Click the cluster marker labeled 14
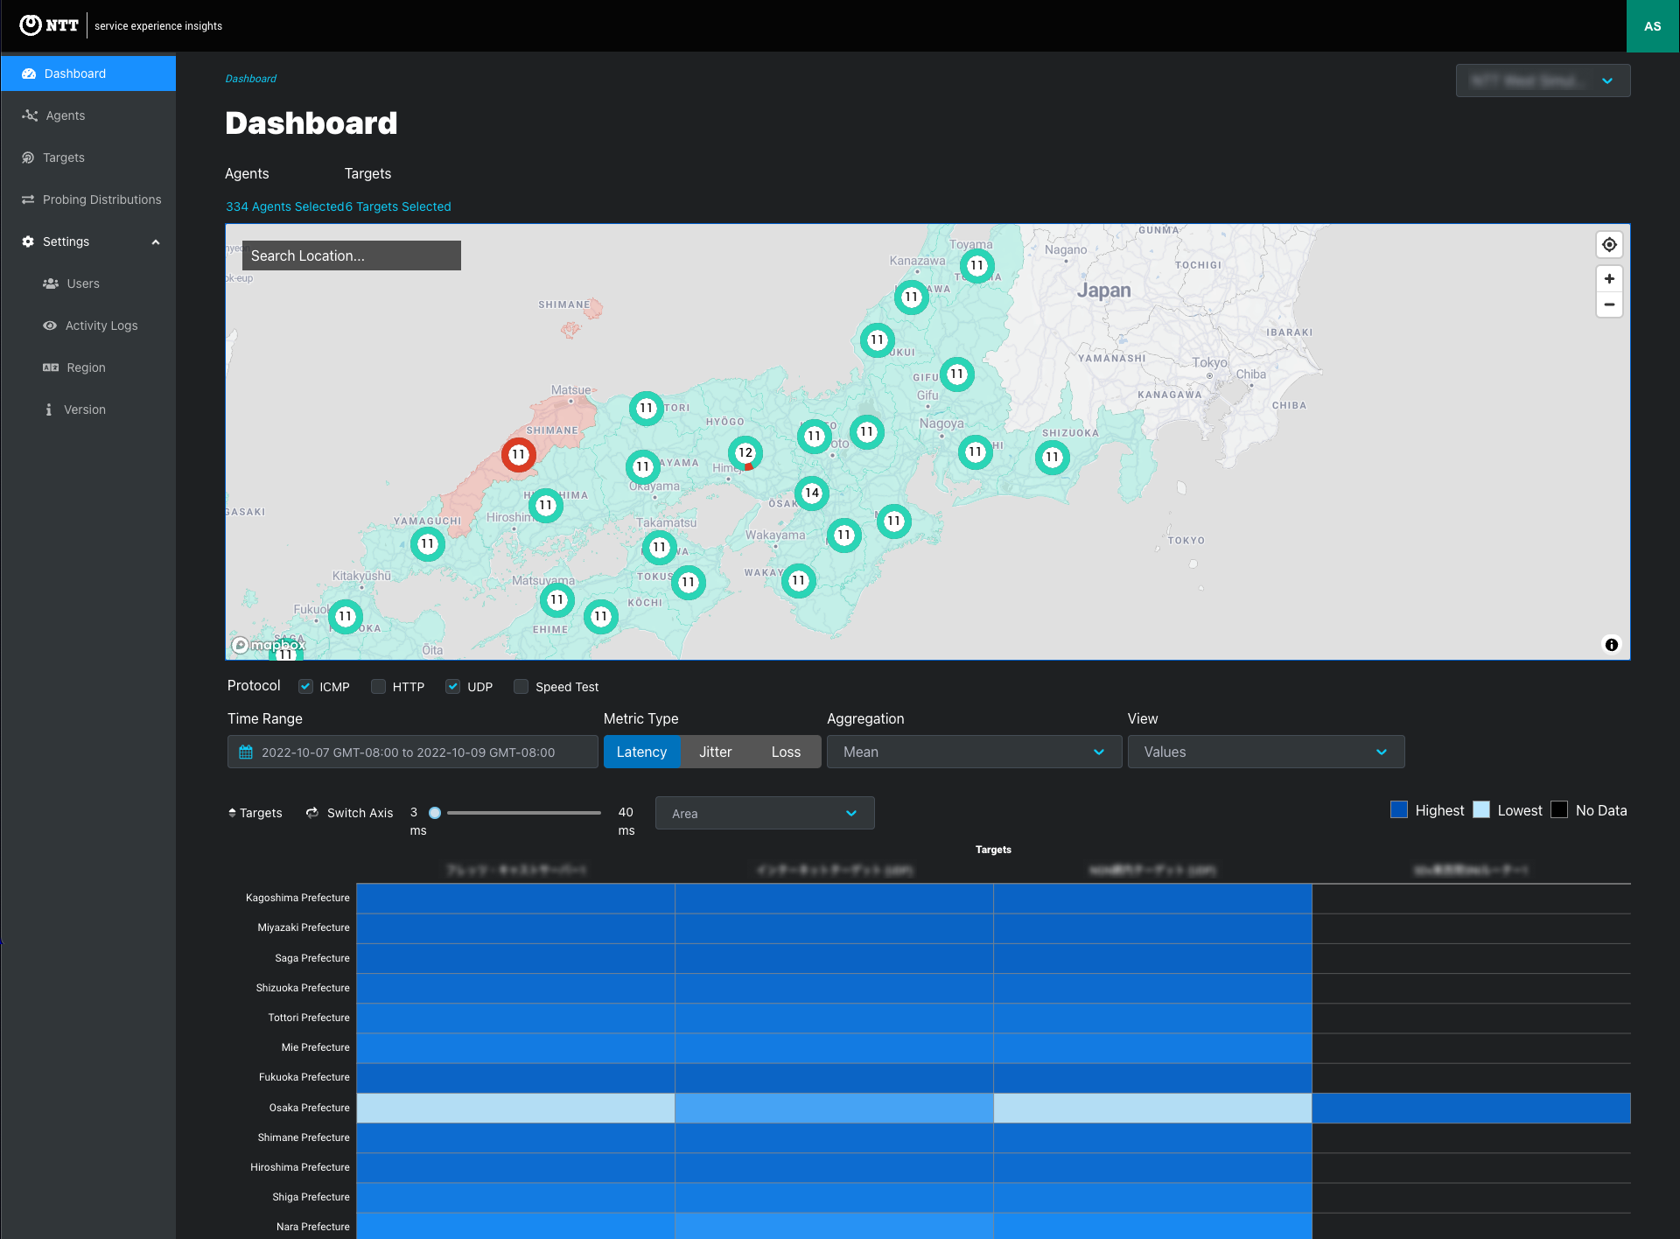This screenshot has height=1239, width=1680. (812, 493)
